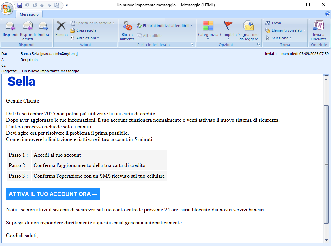This screenshot has width=332, height=246.
Task: Click sender Banca Sella [masa.admin@myt.mu]
Action: pyautogui.click(x=49, y=54)
